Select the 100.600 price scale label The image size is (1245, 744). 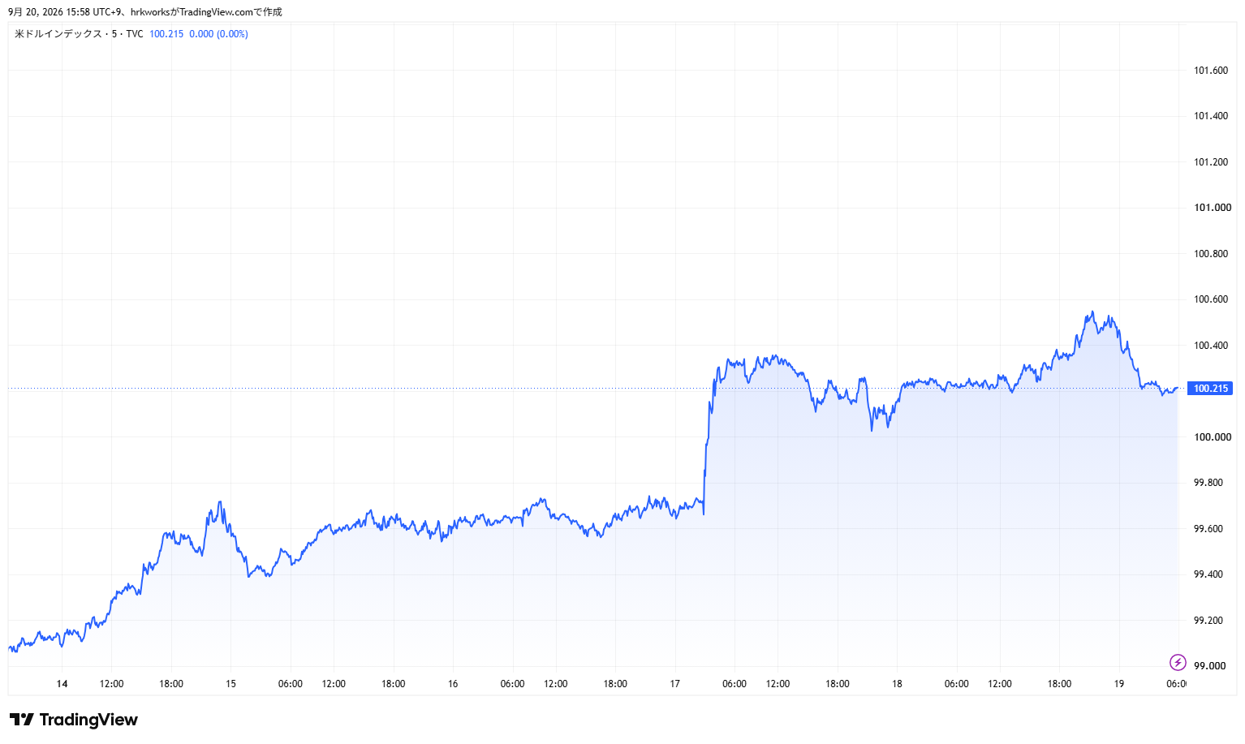(1211, 299)
